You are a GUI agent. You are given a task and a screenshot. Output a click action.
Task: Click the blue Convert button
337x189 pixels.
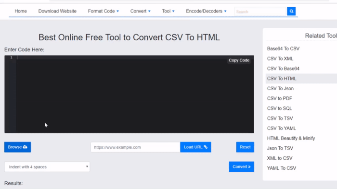(x=242, y=167)
